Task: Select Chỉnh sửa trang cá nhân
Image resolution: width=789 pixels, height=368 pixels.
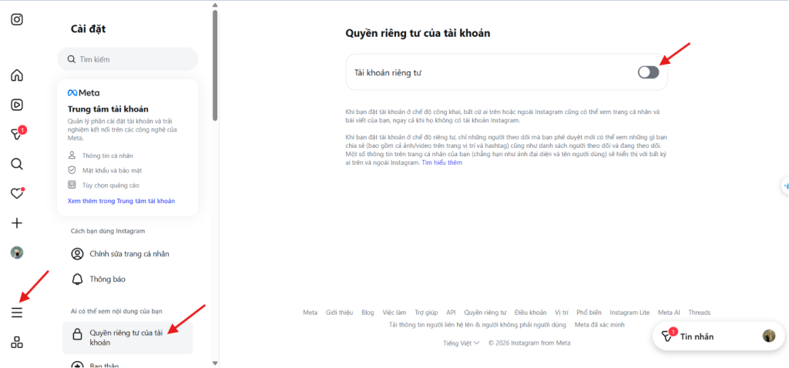Action: pyautogui.click(x=128, y=254)
